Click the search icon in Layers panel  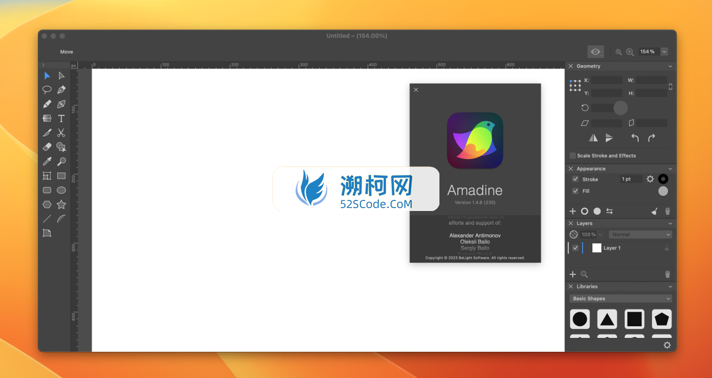pos(584,274)
